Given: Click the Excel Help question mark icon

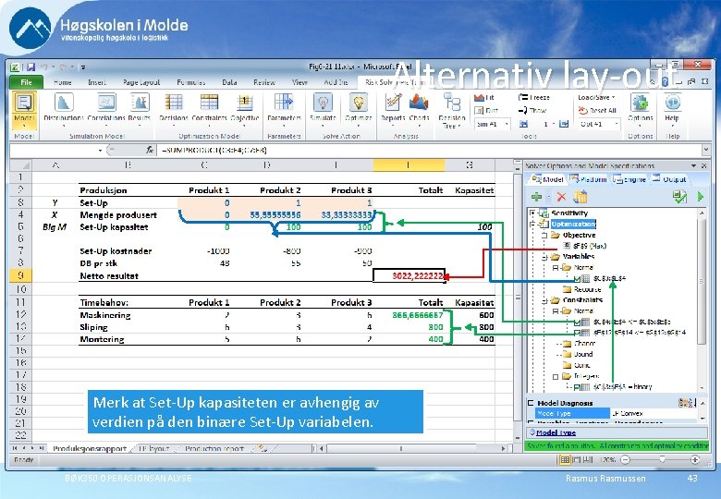Looking at the screenshot, I should (x=665, y=82).
